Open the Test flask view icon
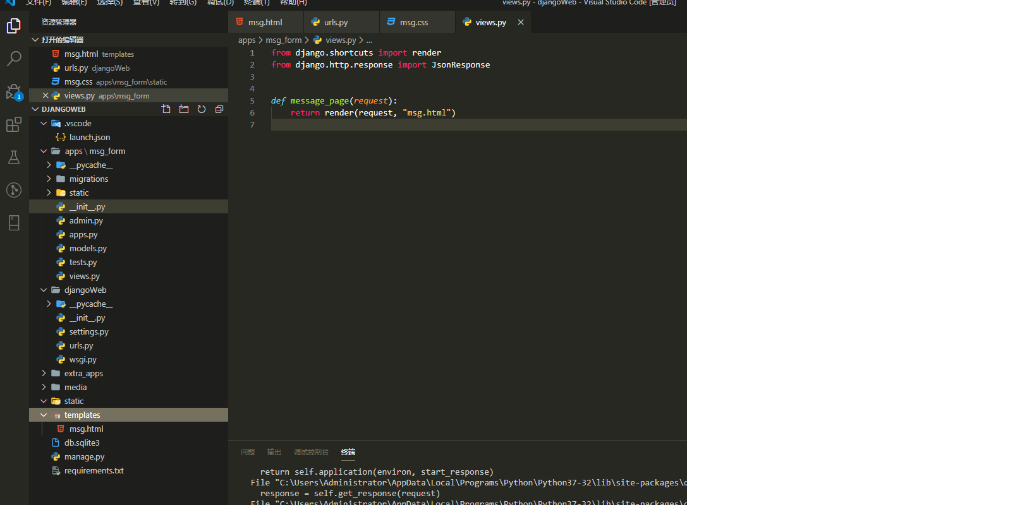This screenshot has height=505, width=1027. coord(14,157)
